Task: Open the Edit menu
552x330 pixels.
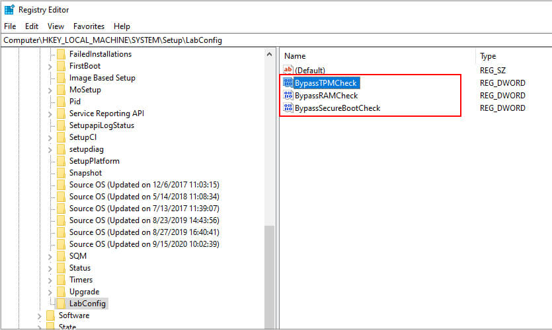Action: point(31,26)
